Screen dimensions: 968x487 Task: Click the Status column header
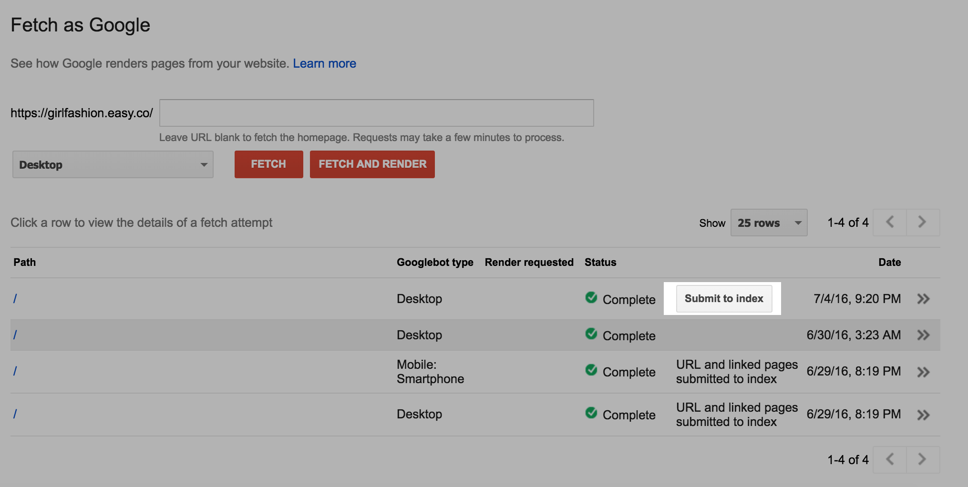tap(600, 262)
